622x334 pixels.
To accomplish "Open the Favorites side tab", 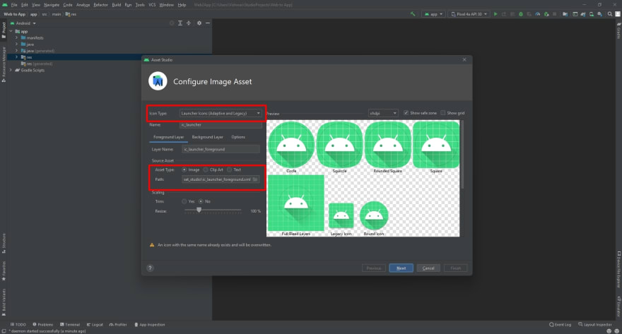I will click(x=4, y=270).
